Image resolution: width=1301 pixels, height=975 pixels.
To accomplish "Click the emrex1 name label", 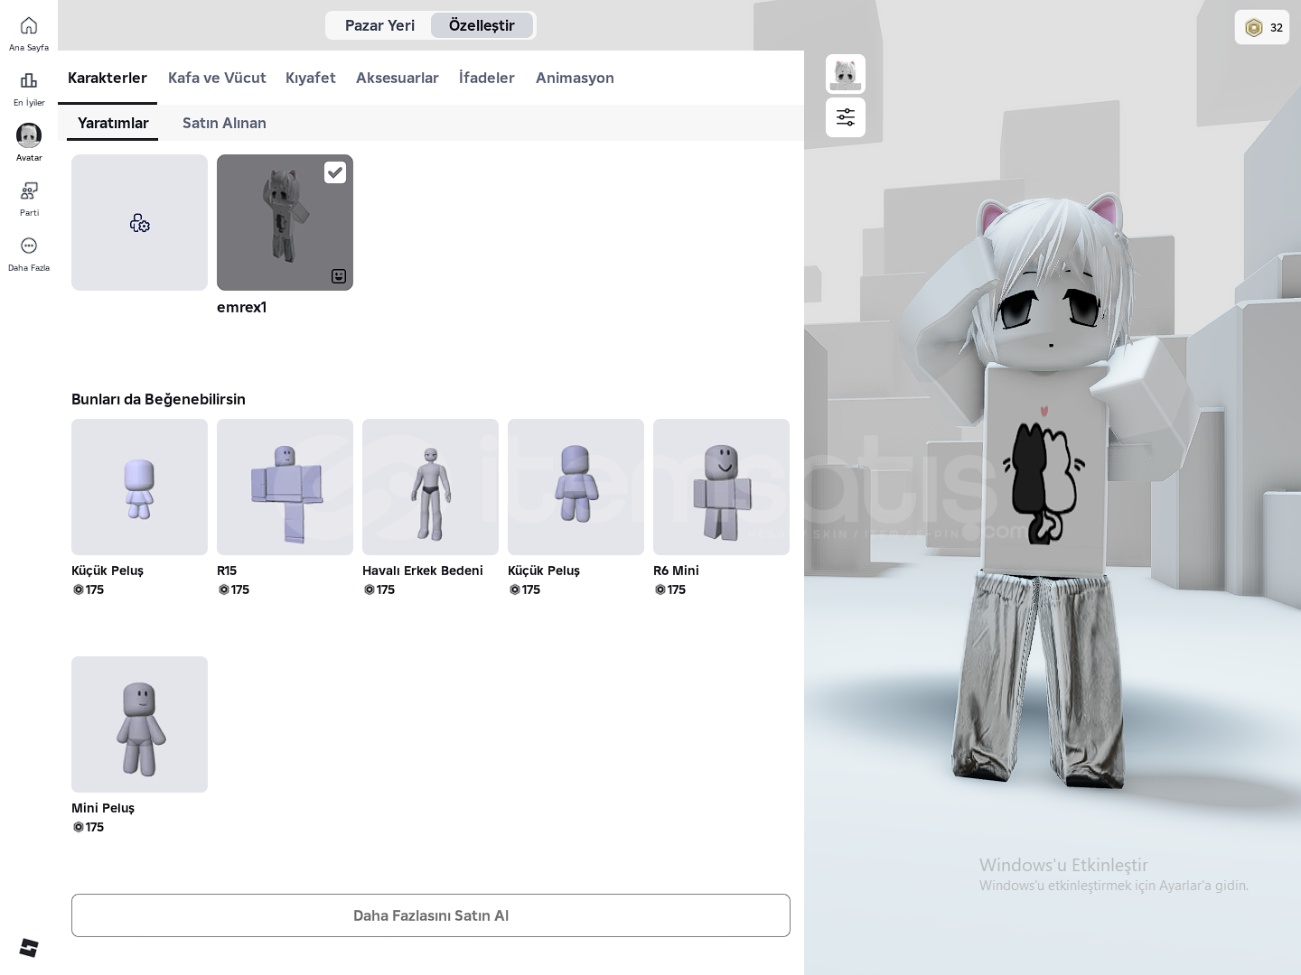I will click(241, 307).
